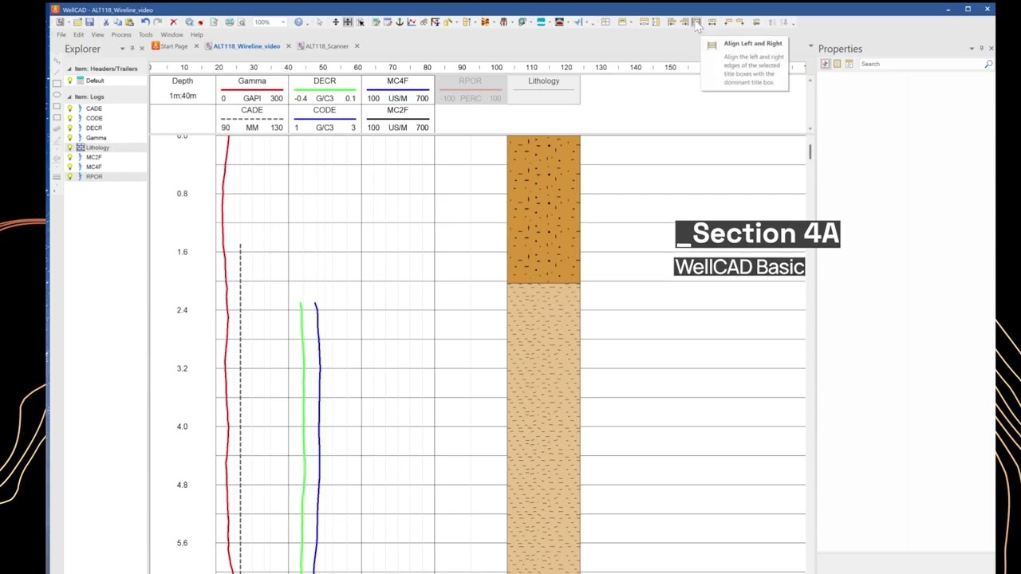Viewport: 1021px width, 574px height.
Task: Toggle visibility bulb for RPOR log
Action: [69, 176]
